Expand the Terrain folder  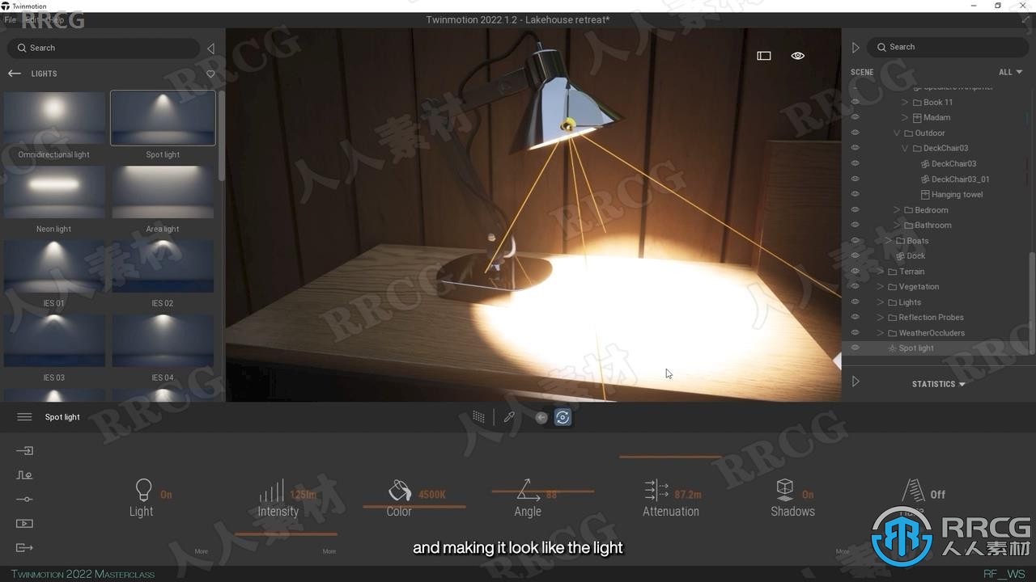coord(881,272)
